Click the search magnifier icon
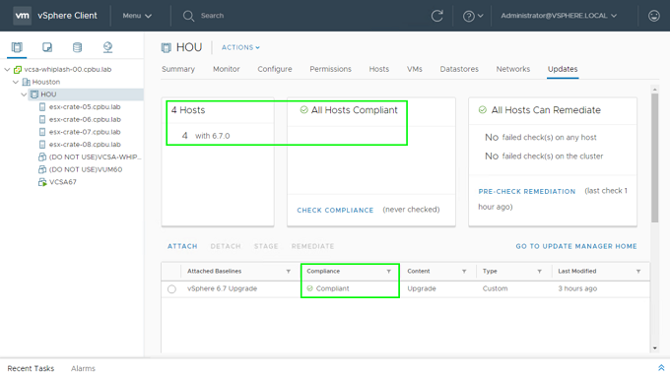Image resolution: width=670 pixels, height=376 pixels. [188, 16]
